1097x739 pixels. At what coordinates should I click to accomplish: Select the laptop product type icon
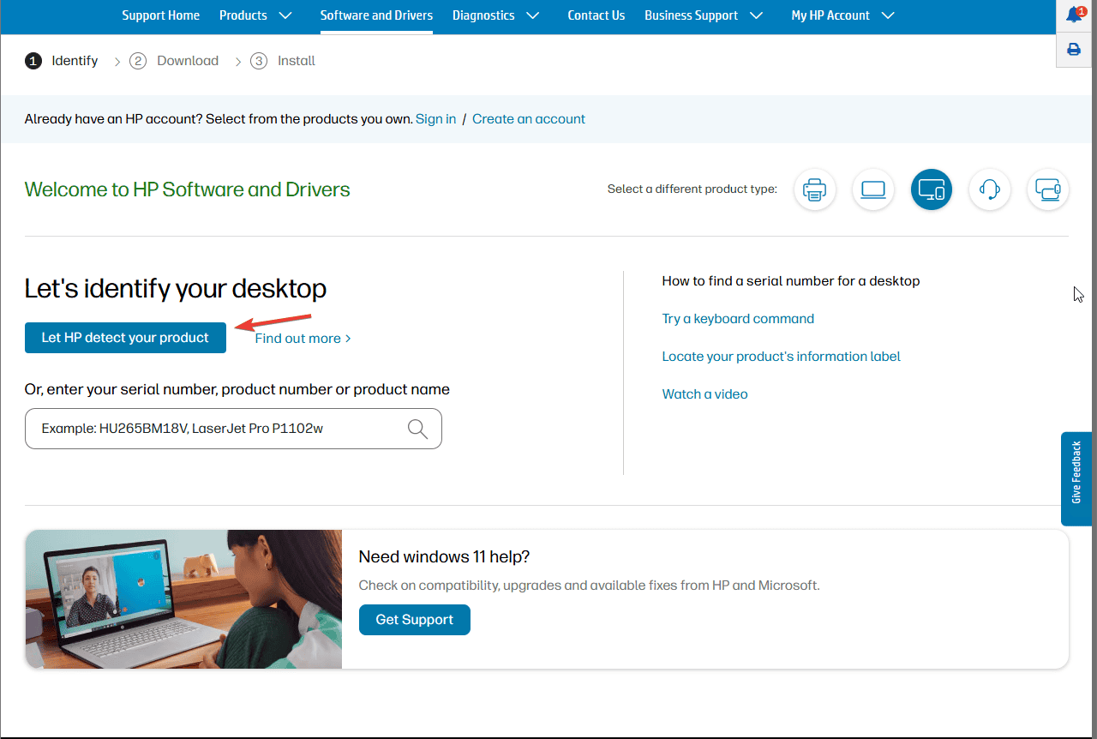873,189
